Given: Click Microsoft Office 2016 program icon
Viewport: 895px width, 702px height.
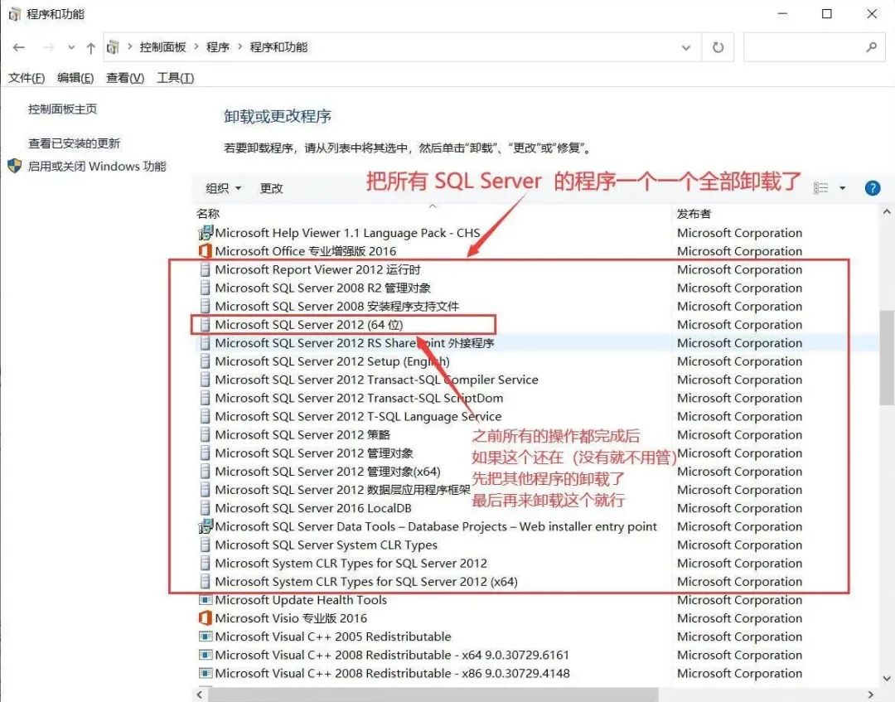Looking at the screenshot, I should click(x=206, y=251).
